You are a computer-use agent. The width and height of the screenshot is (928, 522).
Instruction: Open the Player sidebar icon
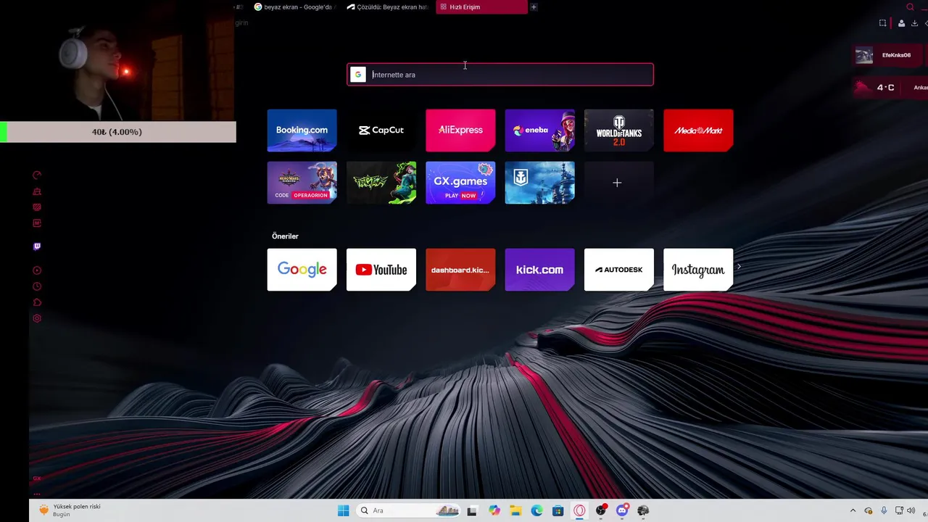click(37, 270)
